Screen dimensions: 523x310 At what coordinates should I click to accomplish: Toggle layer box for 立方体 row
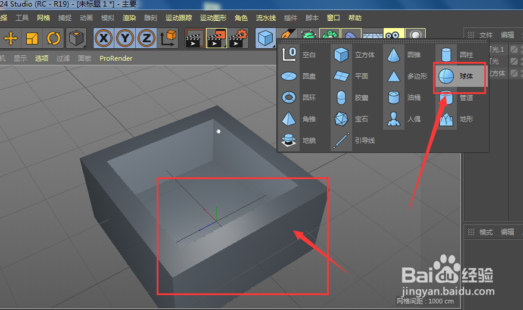[514, 73]
